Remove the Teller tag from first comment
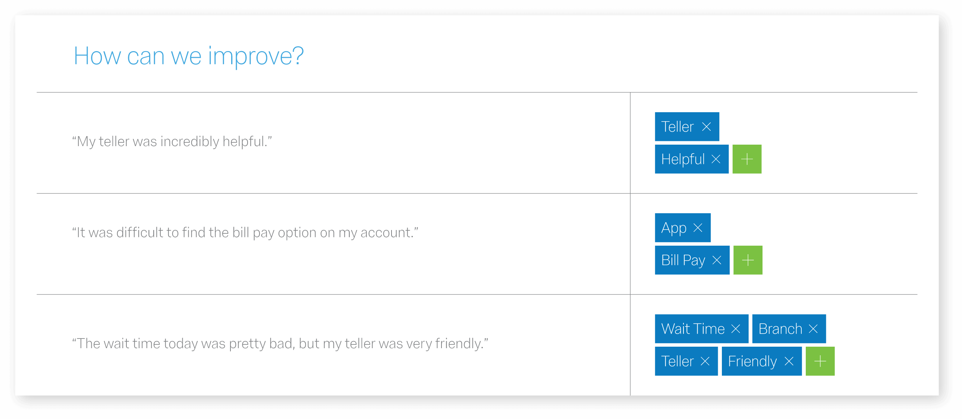Viewport: 962px width, 419px height. [x=706, y=127]
